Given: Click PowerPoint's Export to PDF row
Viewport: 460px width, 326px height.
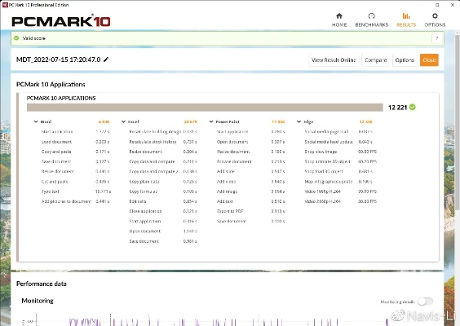Looking at the screenshot, I should point(250,211).
